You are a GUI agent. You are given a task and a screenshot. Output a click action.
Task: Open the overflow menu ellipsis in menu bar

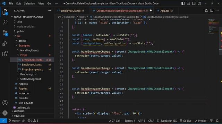(x=56, y=3)
